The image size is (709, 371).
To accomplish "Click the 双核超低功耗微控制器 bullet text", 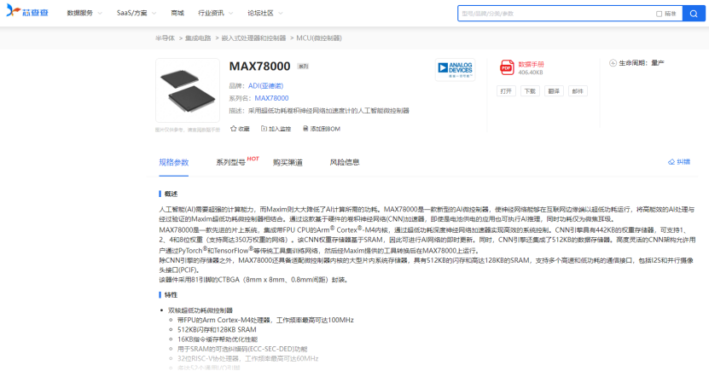I will [200, 310].
